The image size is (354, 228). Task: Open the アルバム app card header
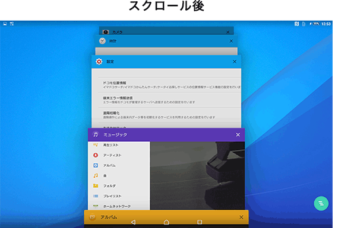point(166,217)
